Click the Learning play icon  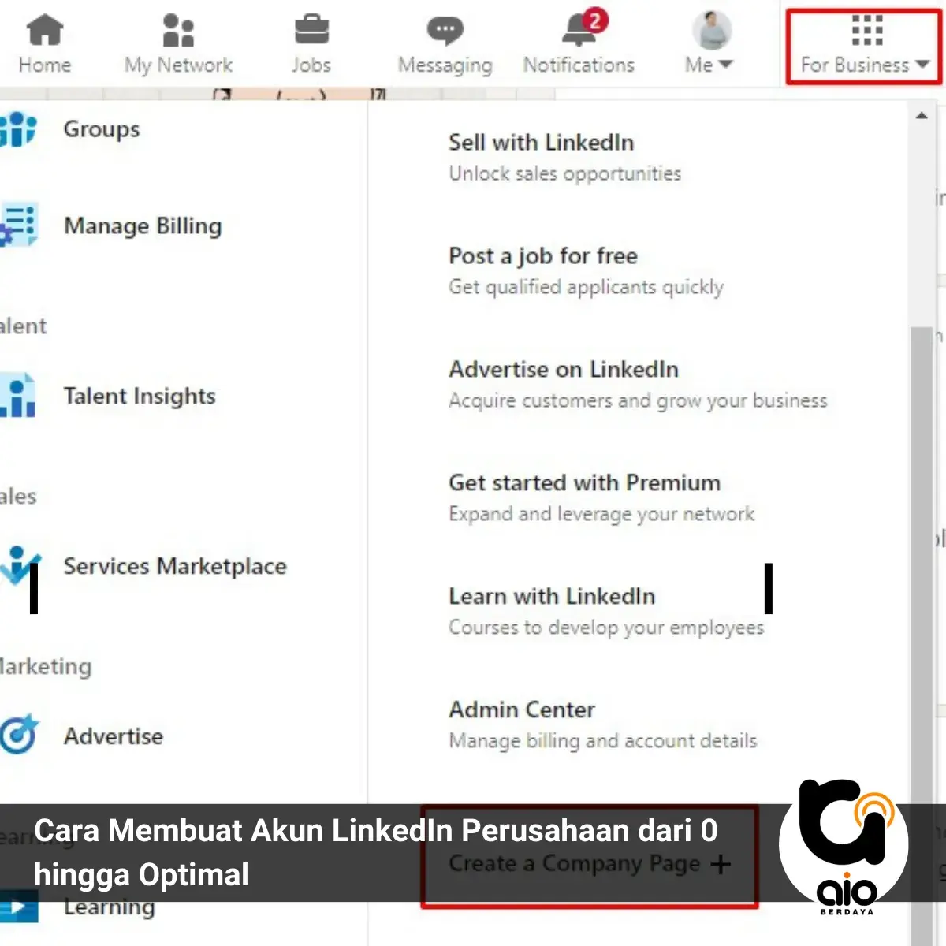coord(19,907)
